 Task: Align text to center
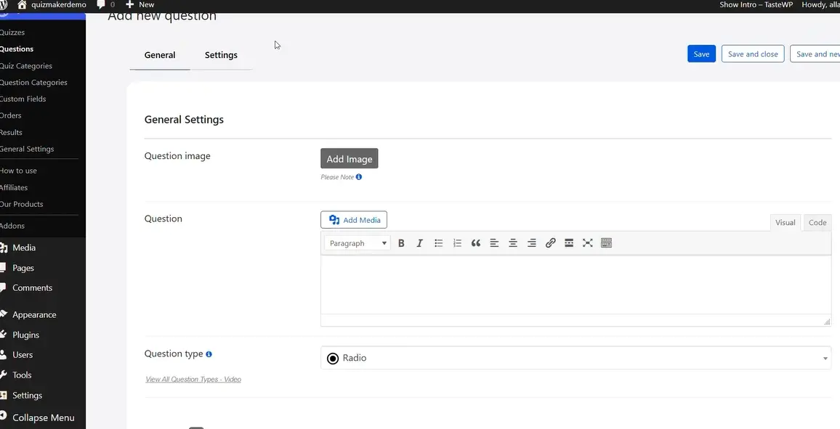[x=513, y=243]
